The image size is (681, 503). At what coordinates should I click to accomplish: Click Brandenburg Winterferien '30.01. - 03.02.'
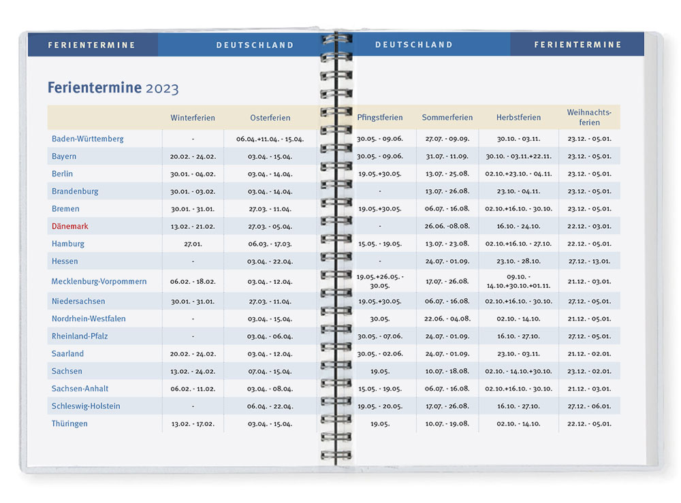coord(193,191)
